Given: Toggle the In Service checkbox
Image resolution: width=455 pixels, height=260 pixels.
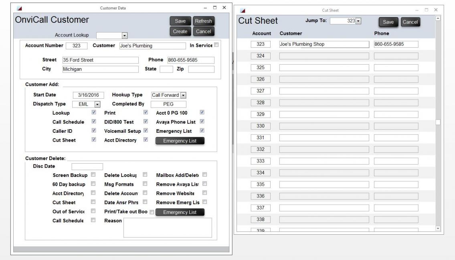Looking at the screenshot, I should point(216,45).
